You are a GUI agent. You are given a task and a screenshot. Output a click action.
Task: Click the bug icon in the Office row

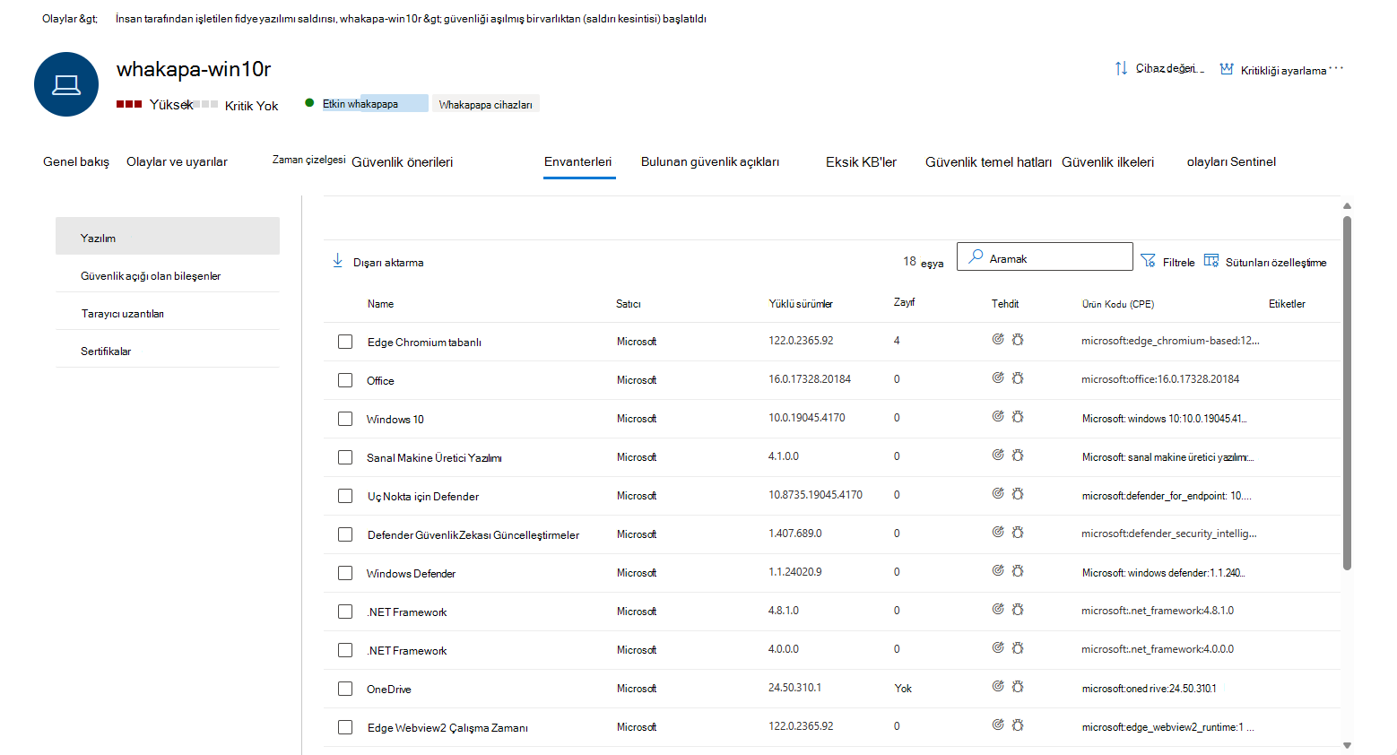1018,377
